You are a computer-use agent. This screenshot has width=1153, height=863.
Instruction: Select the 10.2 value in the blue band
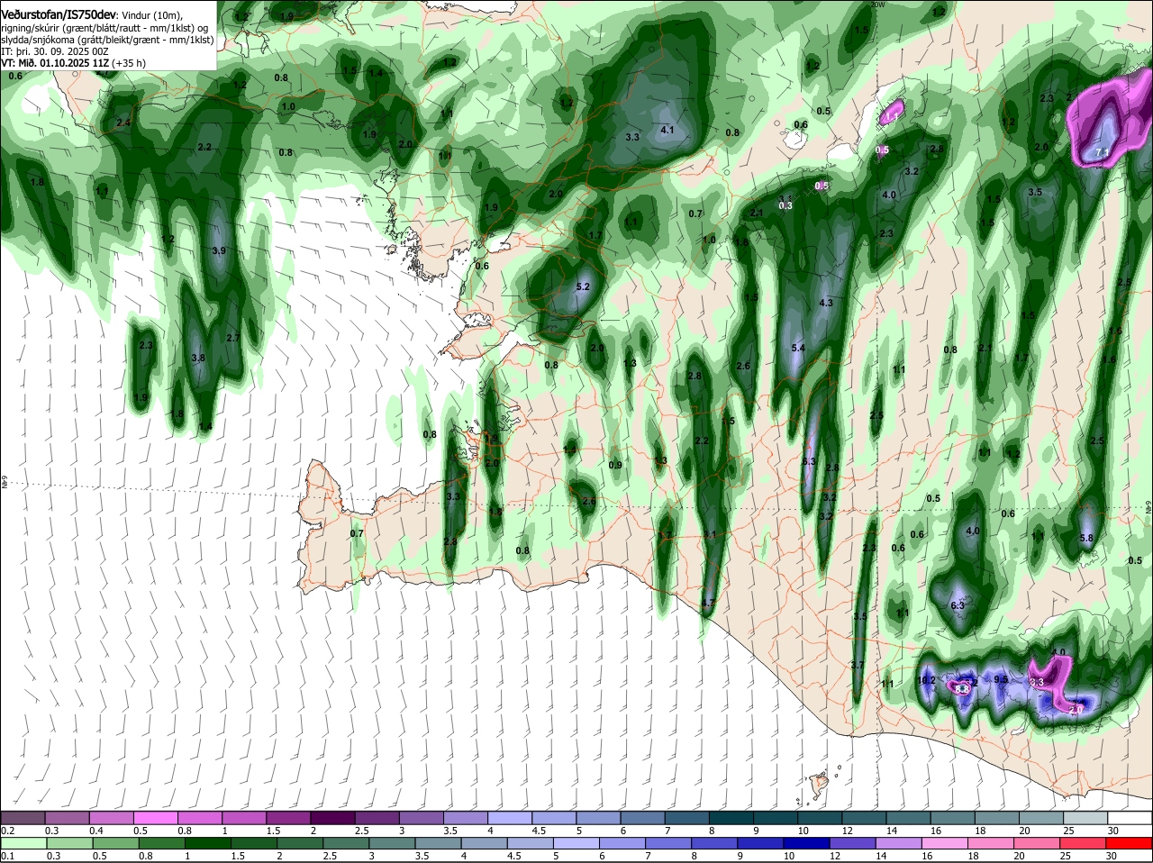point(925,680)
